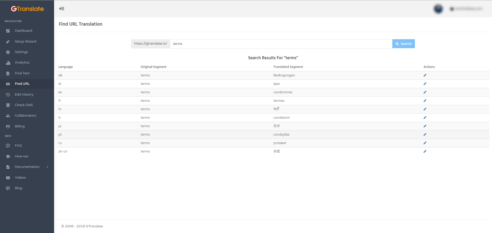This screenshot has height=233, width=492.
Task: Click the GTranslate logo
Action: 27,9
